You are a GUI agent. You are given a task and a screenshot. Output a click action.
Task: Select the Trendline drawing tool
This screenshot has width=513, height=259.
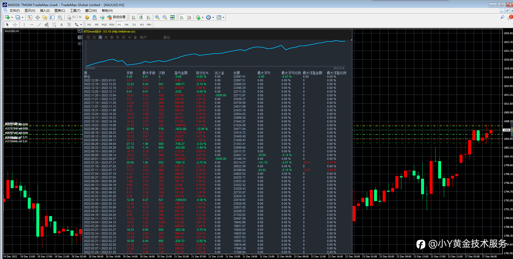point(39,25)
